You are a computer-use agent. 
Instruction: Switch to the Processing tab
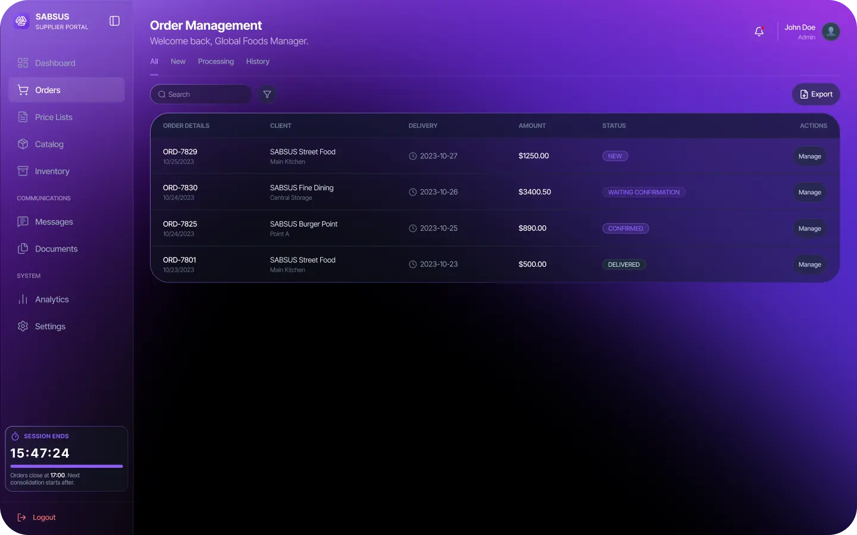click(x=216, y=61)
